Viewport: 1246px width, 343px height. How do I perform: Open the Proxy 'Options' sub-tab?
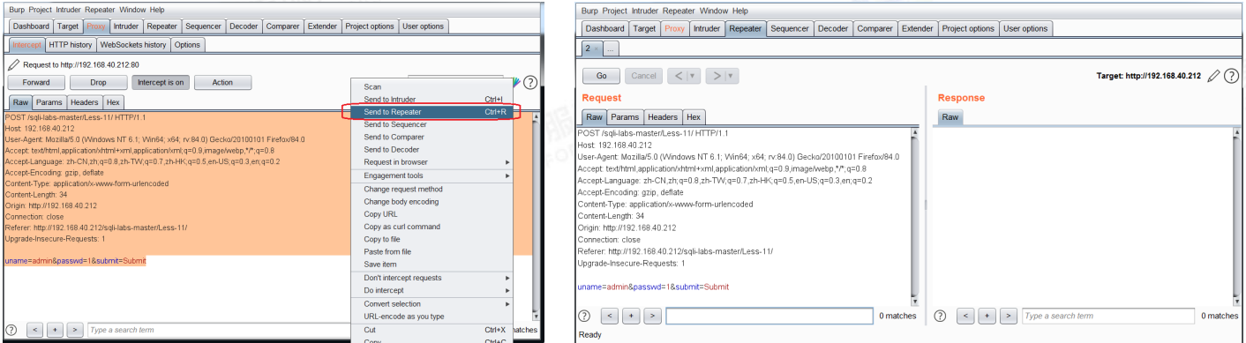(x=187, y=44)
